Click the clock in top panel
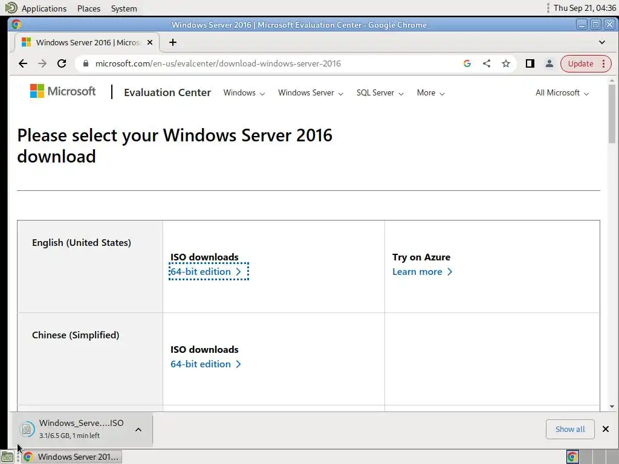 pos(585,8)
